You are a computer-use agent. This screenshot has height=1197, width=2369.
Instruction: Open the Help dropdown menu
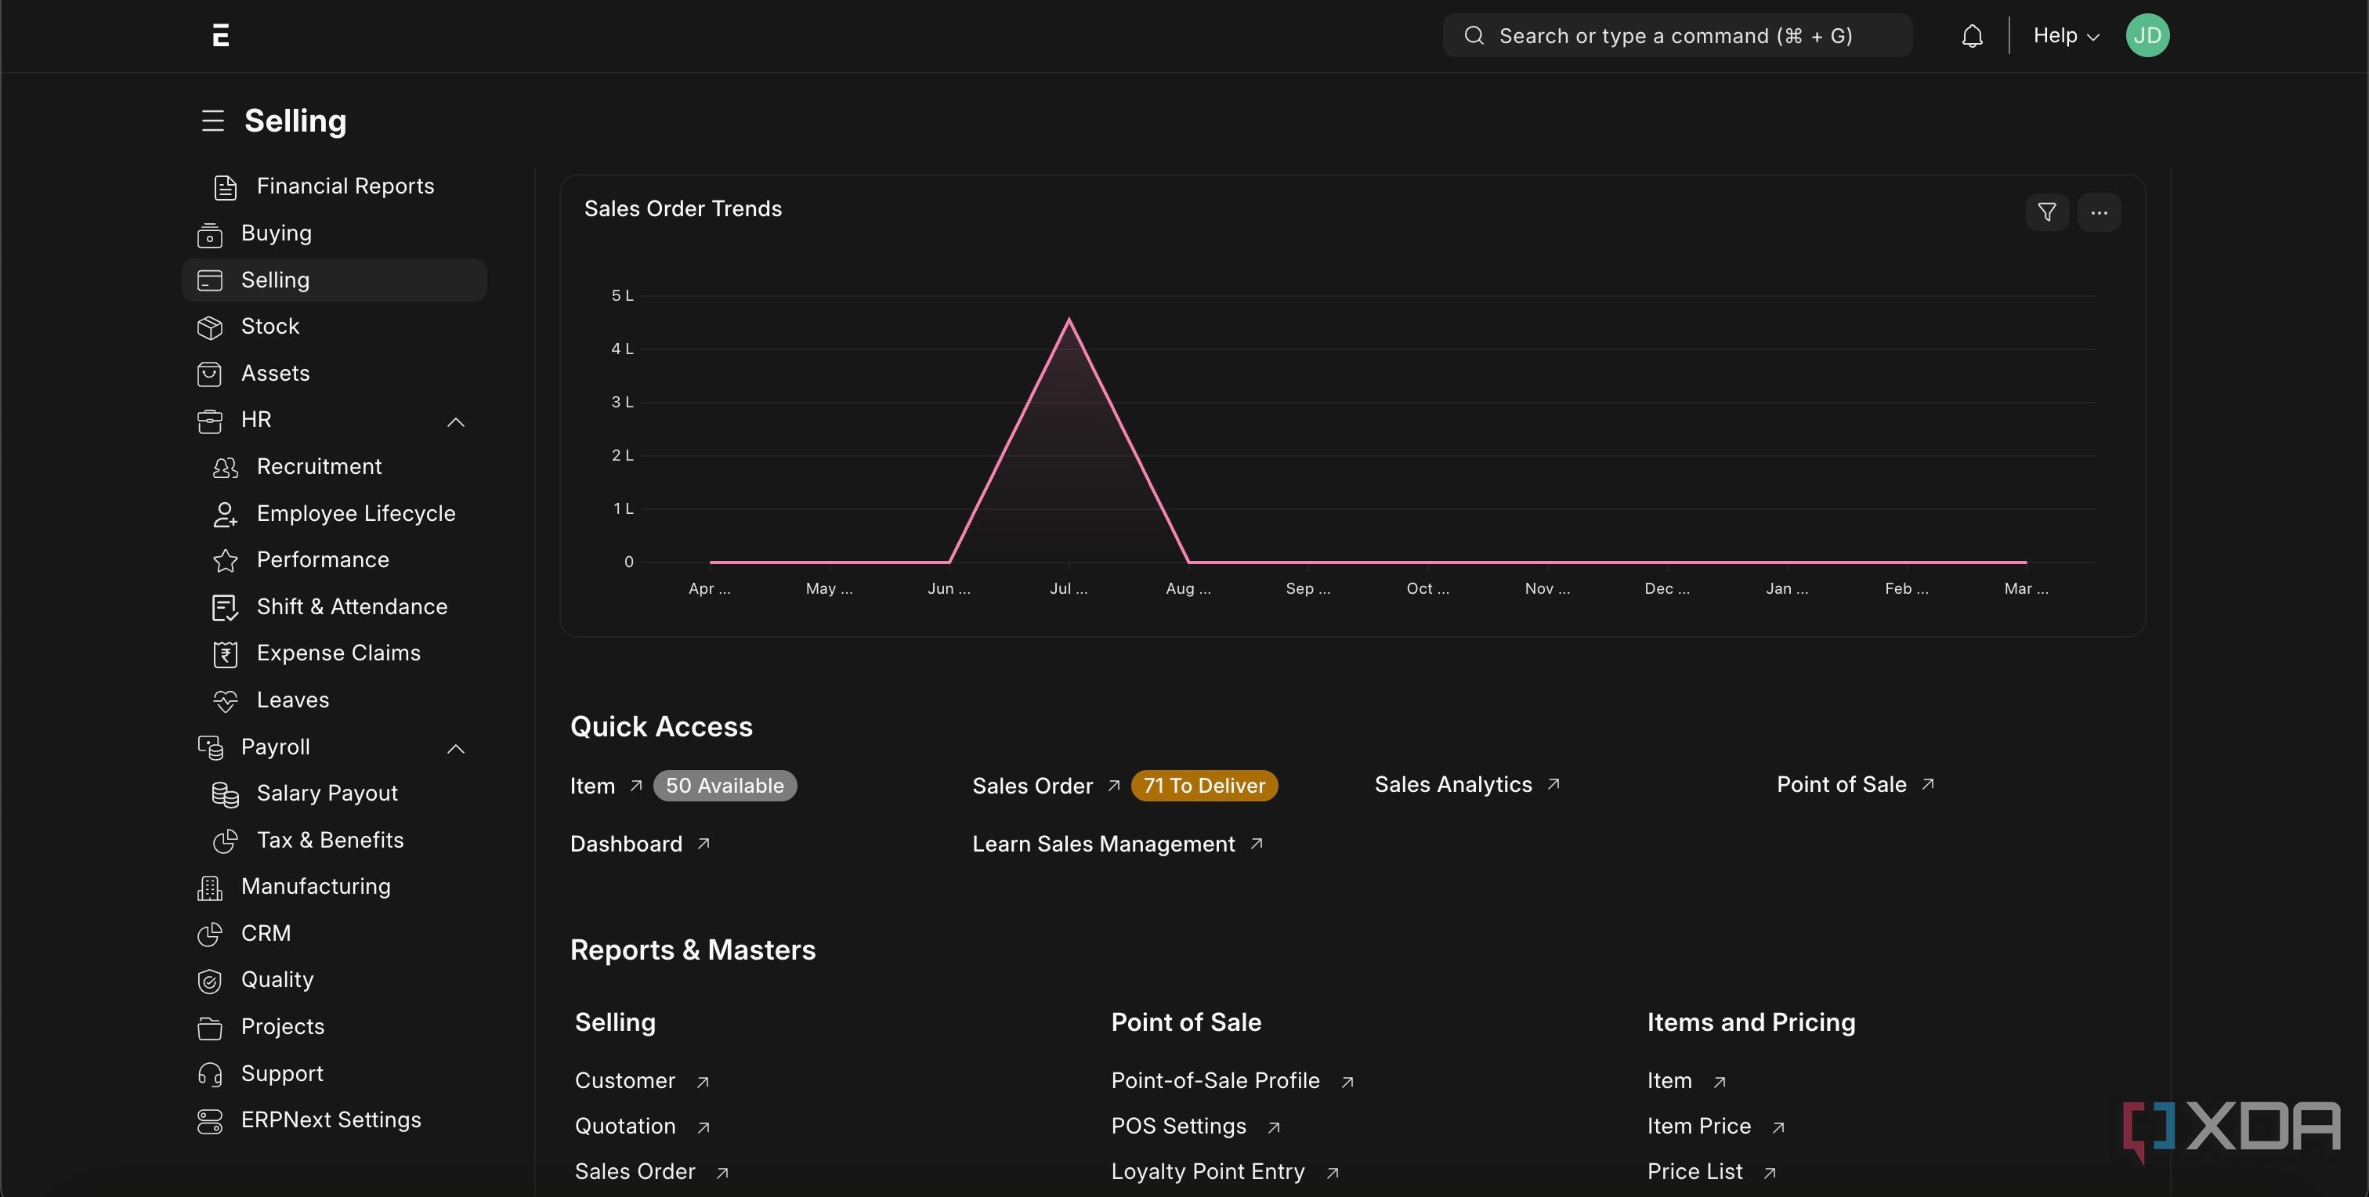[2066, 36]
